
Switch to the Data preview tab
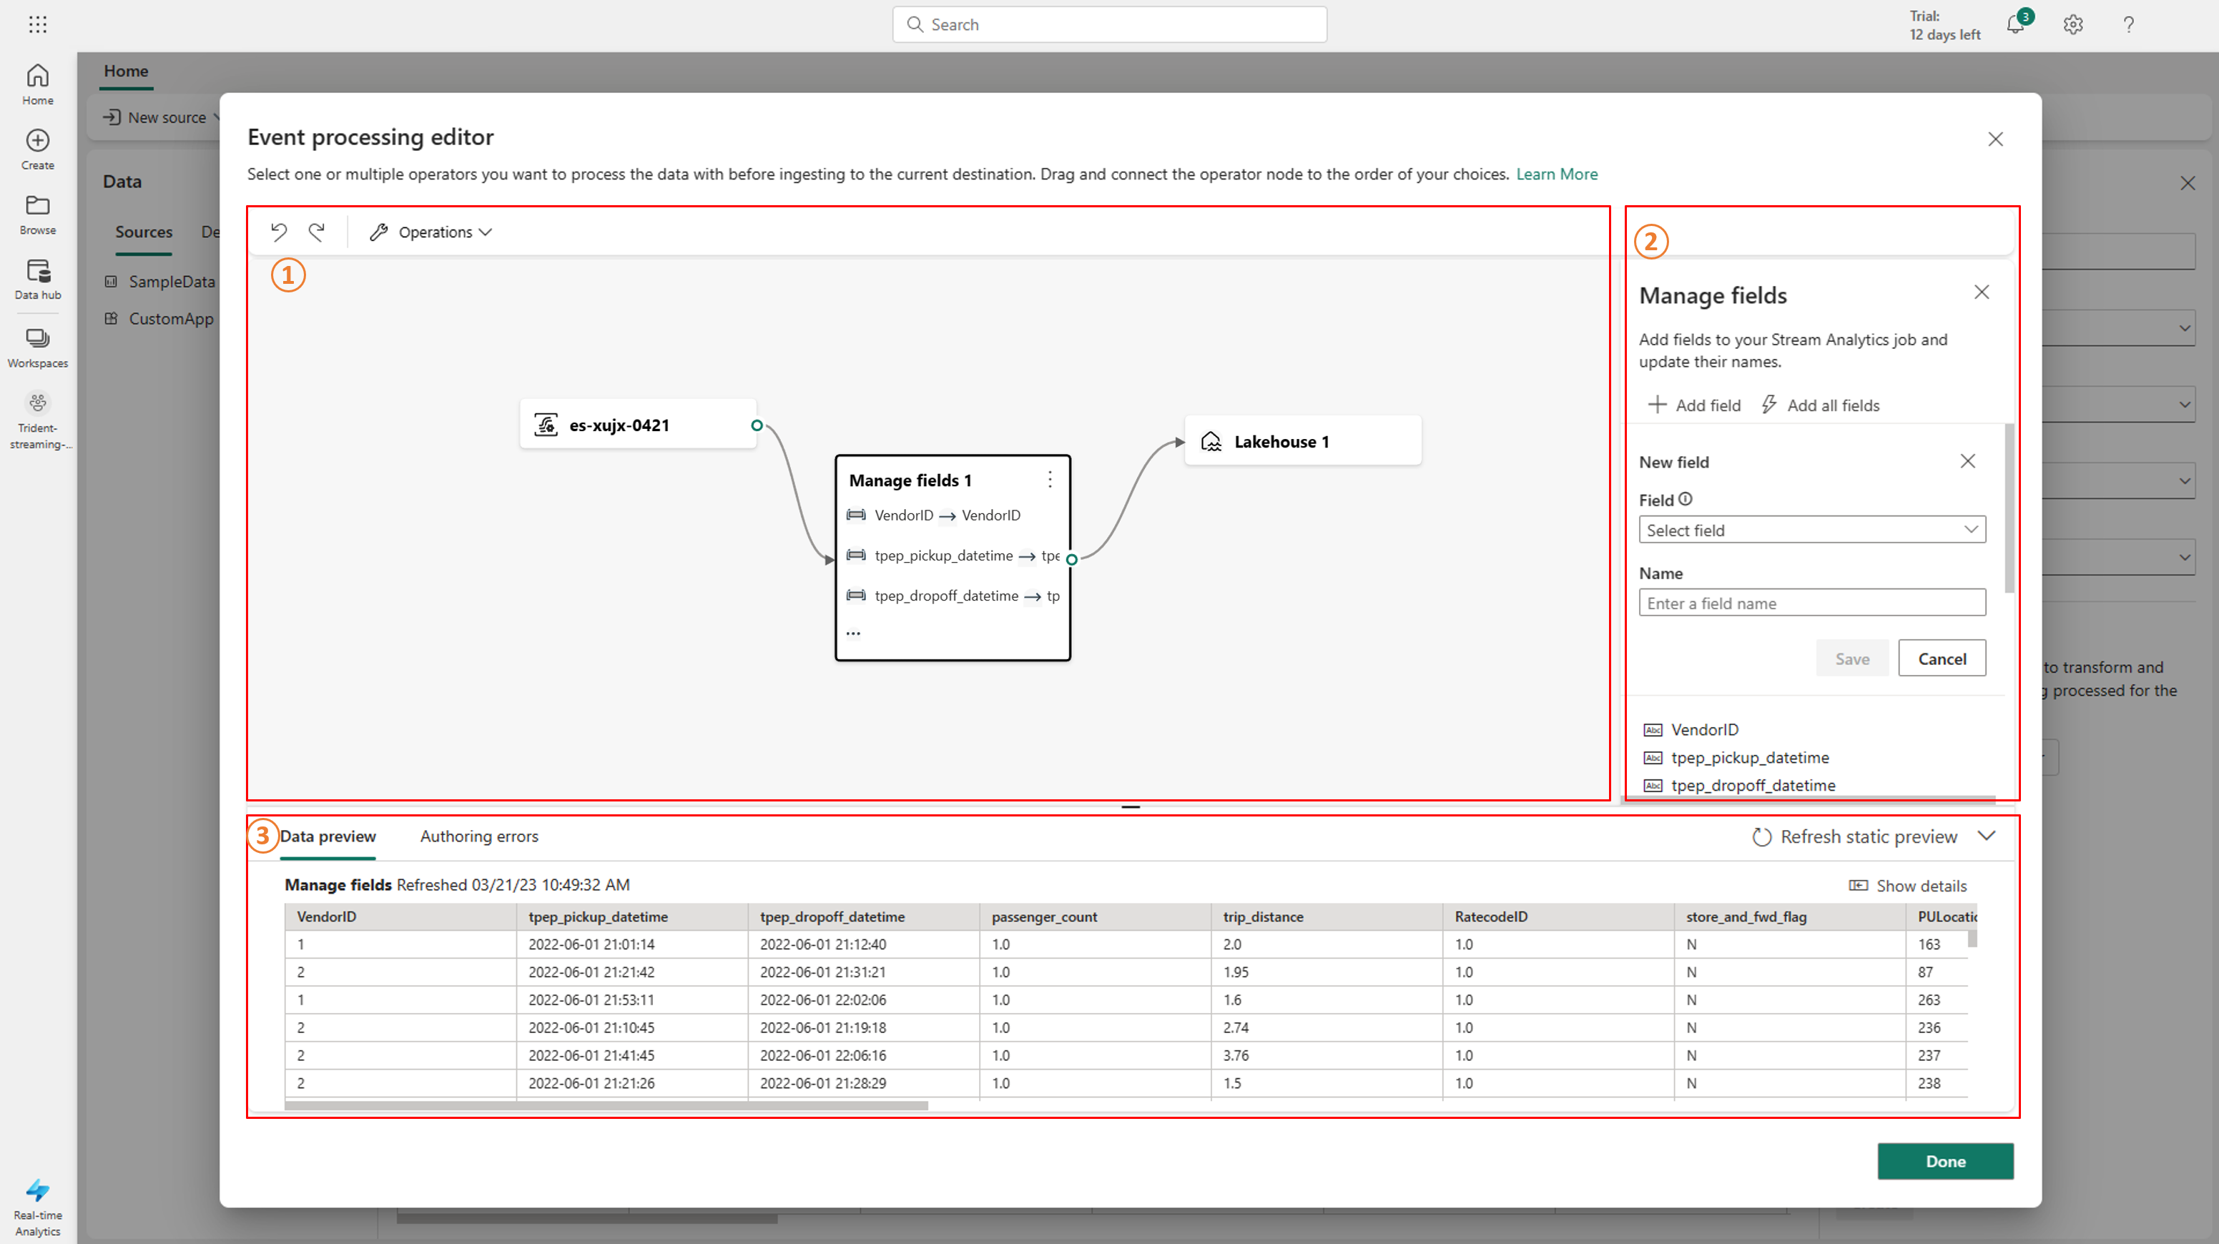coord(328,836)
